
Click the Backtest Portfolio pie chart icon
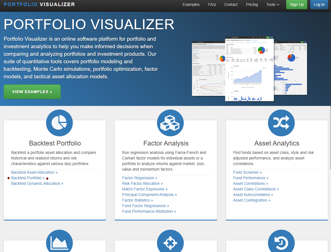coord(59,123)
